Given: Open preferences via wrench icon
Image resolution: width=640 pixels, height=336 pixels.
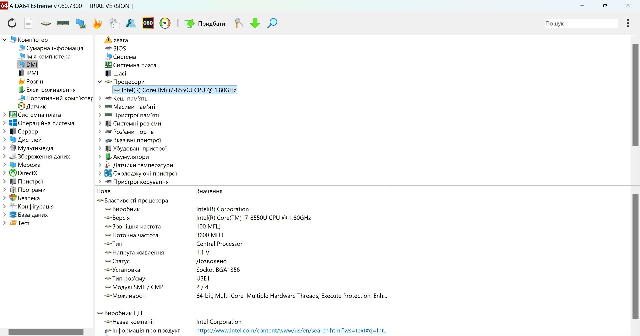Looking at the screenshot, I should tap(238, 23).
